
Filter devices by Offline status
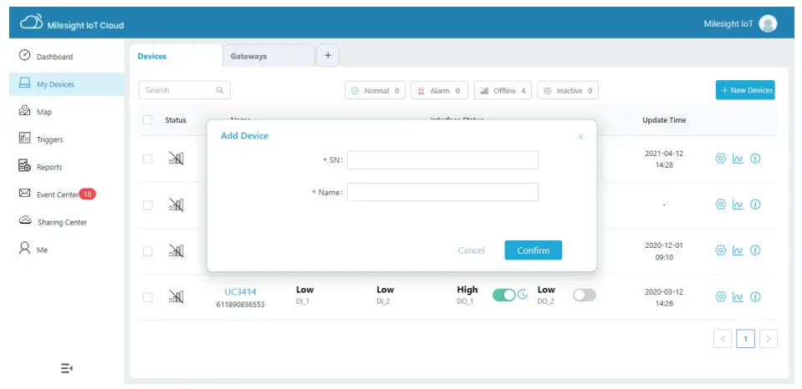tap(503, 90)
